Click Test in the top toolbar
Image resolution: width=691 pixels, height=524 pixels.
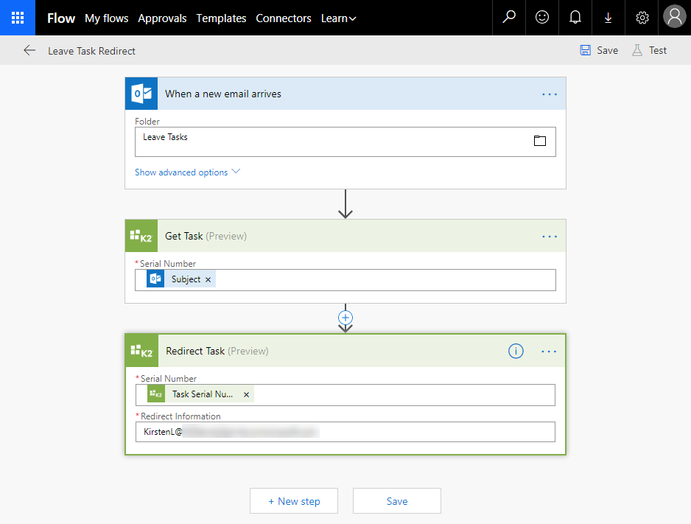(649, 51)
